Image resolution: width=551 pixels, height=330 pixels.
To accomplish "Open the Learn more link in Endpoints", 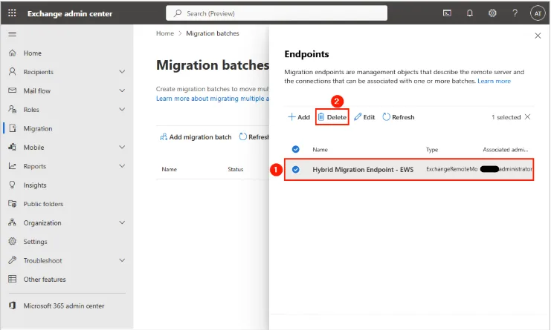I will click(x=494, y=81).
